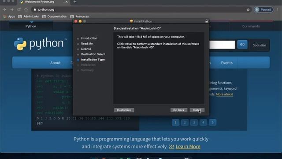
Task: Minimize the Install Python window
Action: (80, 21)
